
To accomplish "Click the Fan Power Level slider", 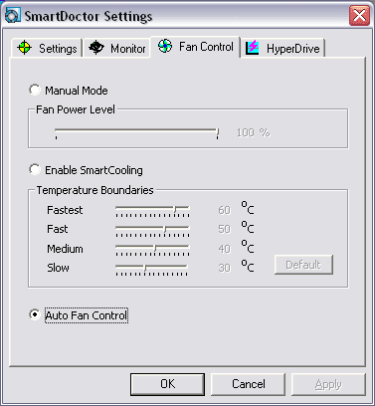I will (x=136, y=133).
